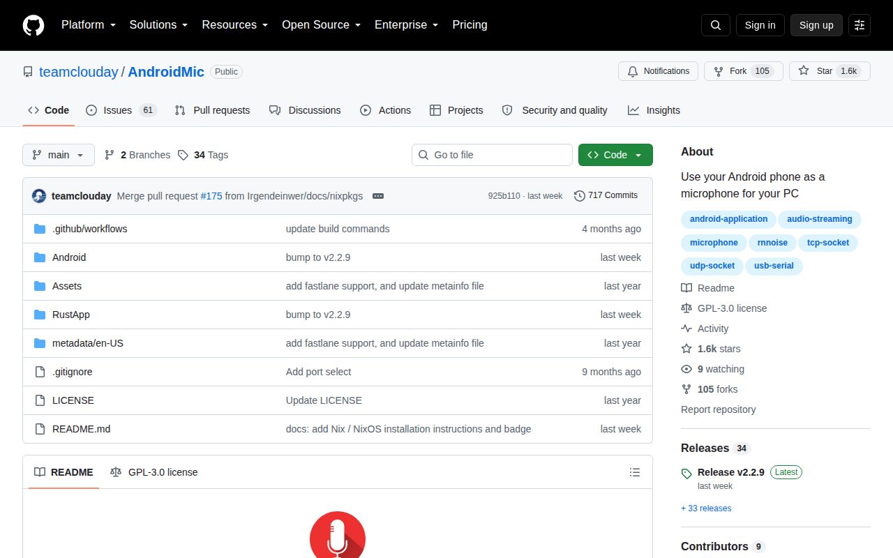893x558 pixels.
Task: Open the Activity link in About
Action: click(x=705, y=329)
